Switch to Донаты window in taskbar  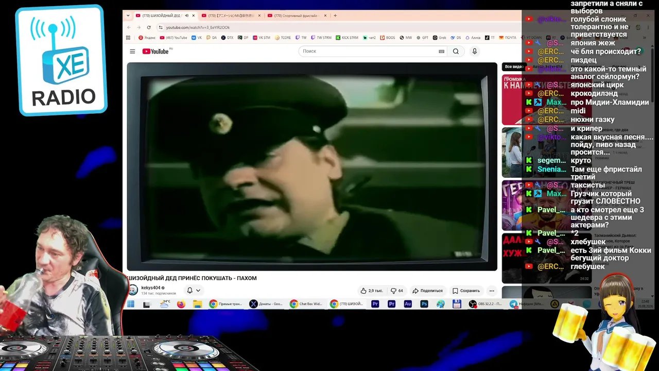tap(266, 304)
